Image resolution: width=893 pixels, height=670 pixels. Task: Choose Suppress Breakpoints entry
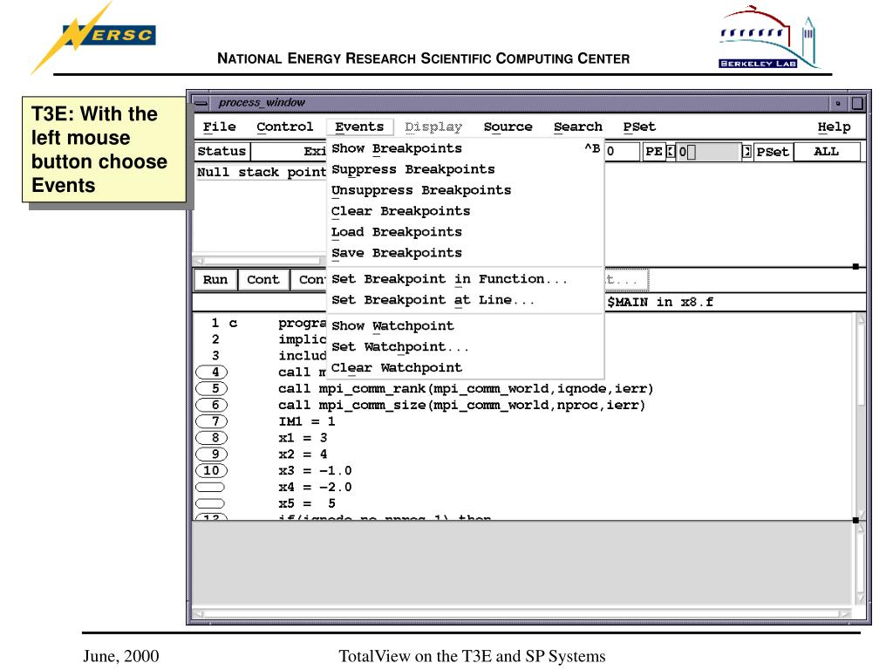(x=466, y=169)
